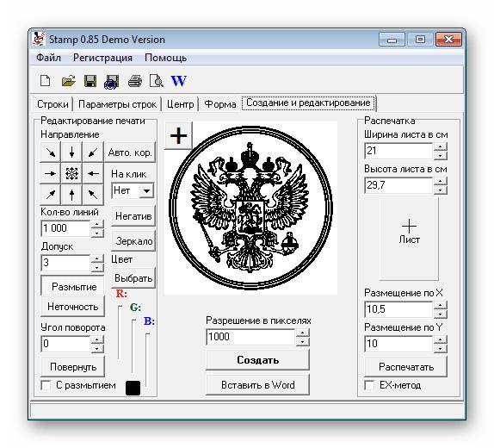Click the Разрешение в пикселях input field

coord(251,337)
